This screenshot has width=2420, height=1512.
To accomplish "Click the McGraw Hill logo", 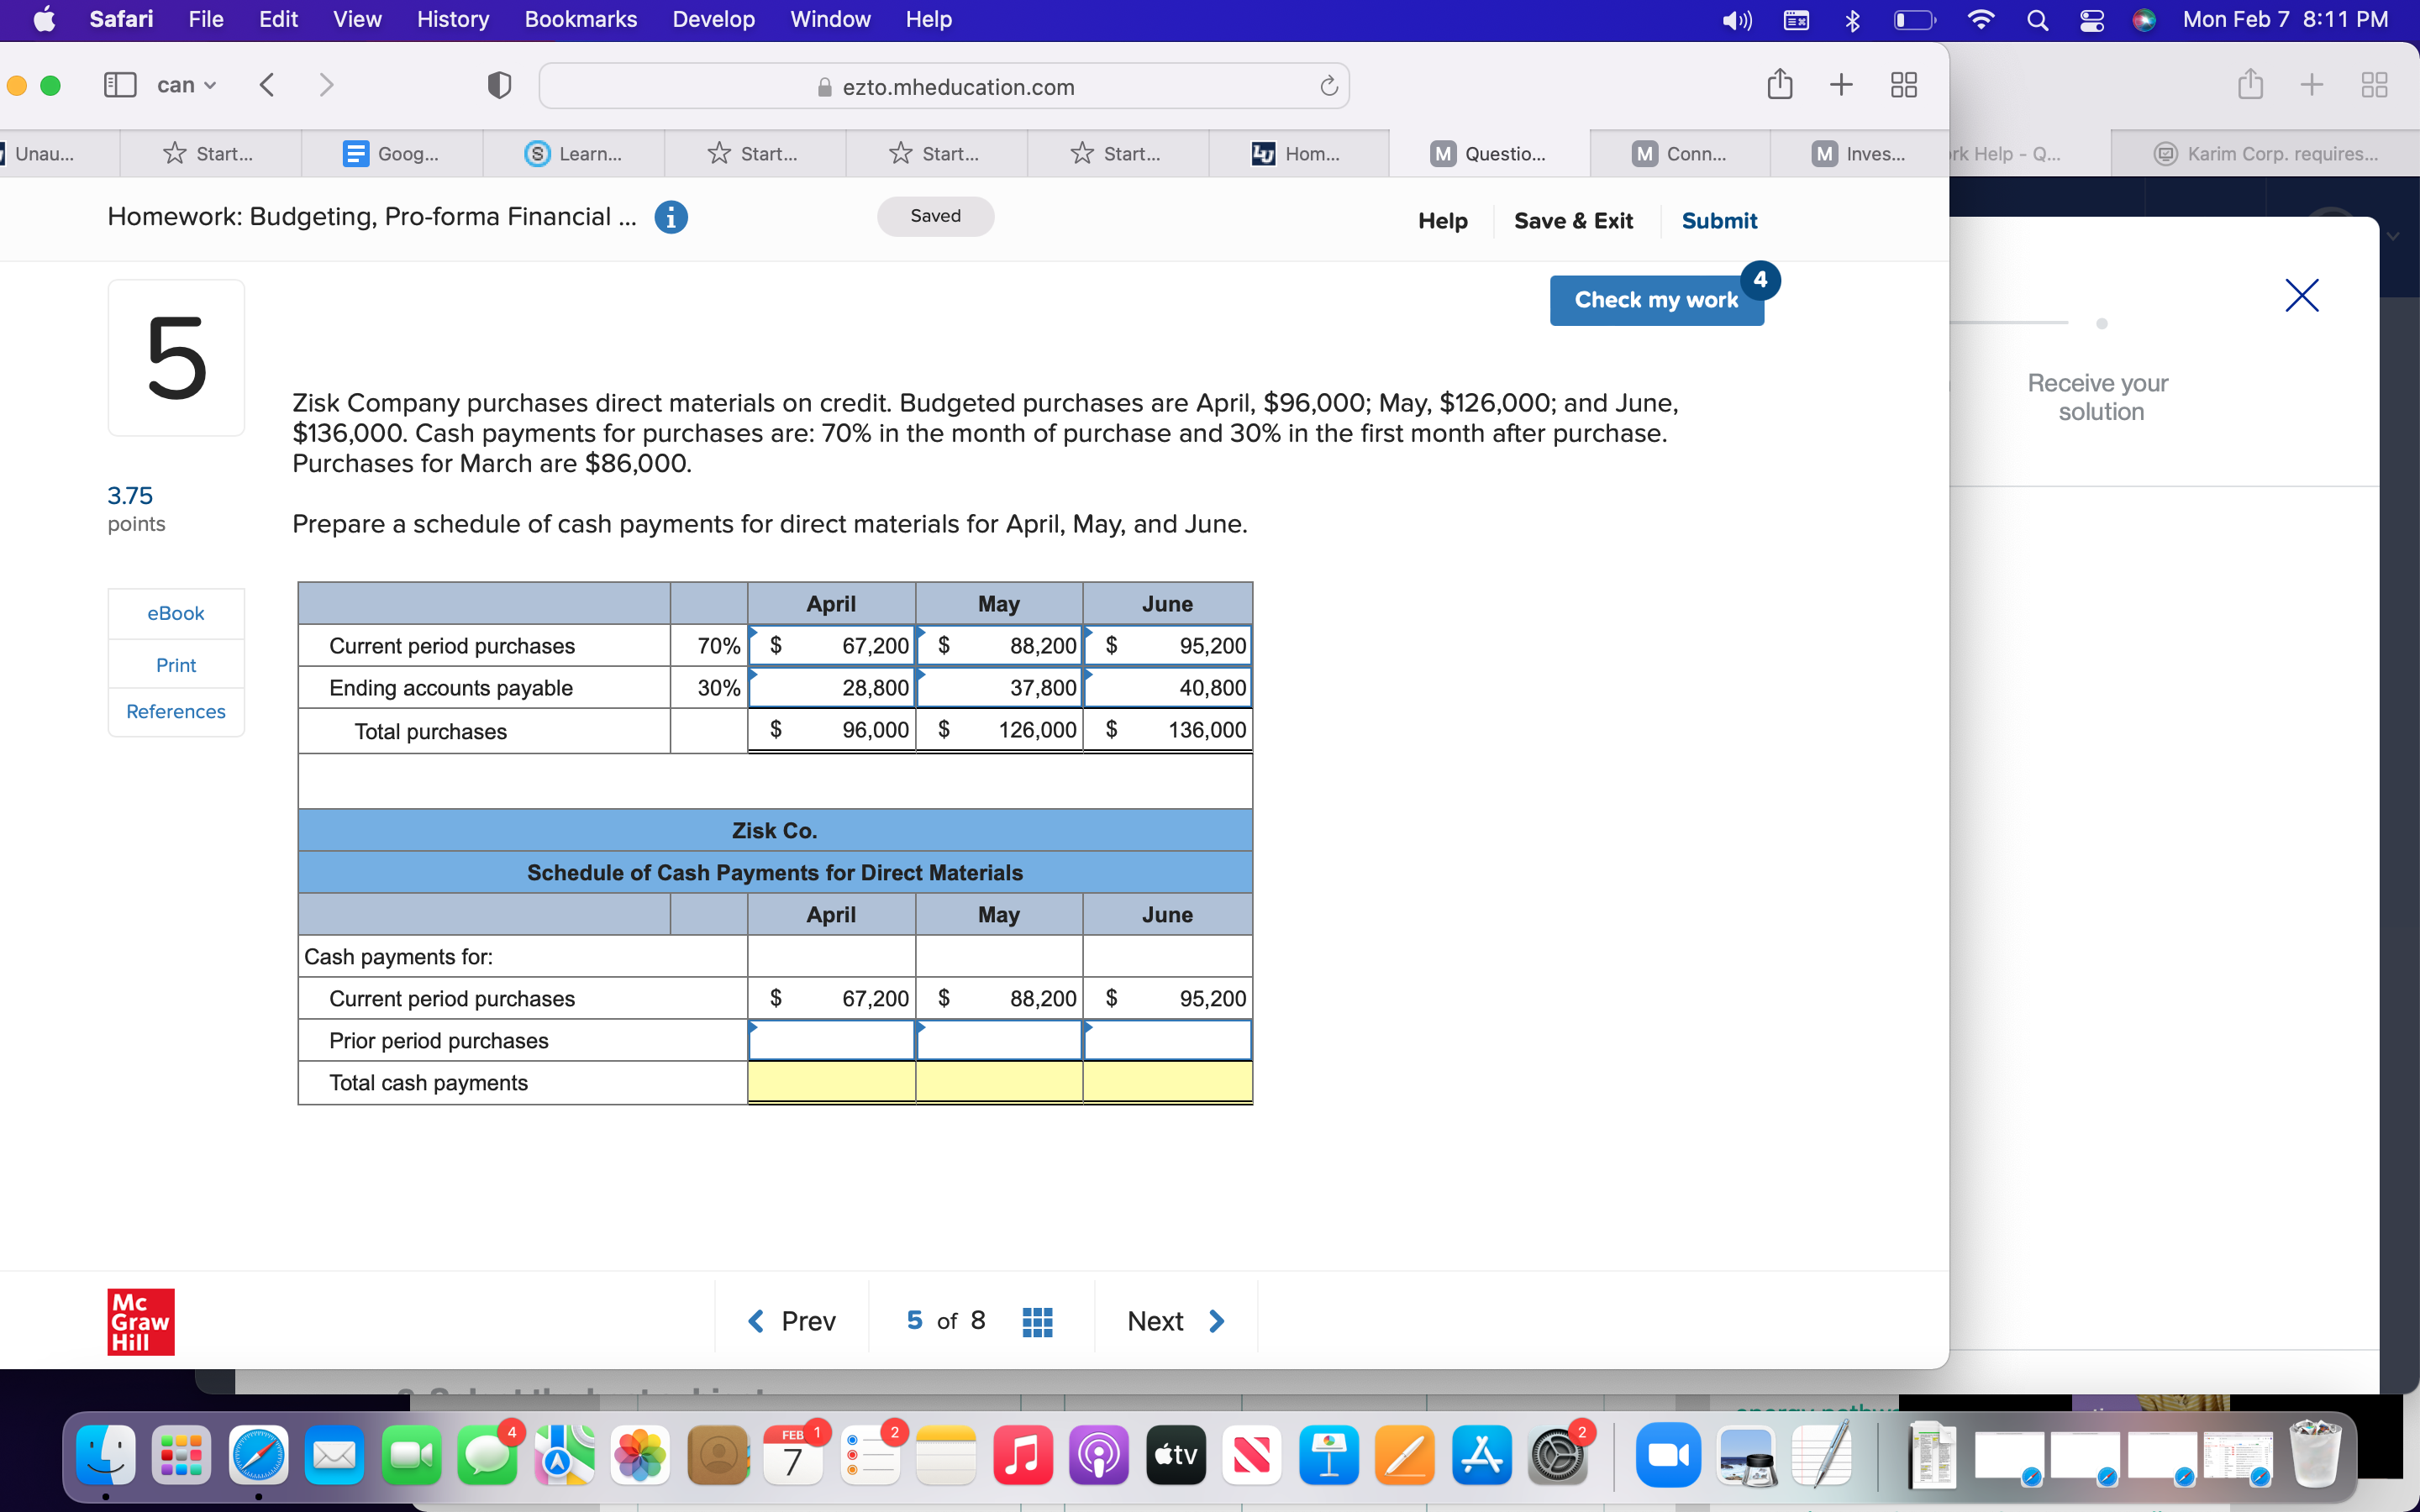I will click(140, 1321).
